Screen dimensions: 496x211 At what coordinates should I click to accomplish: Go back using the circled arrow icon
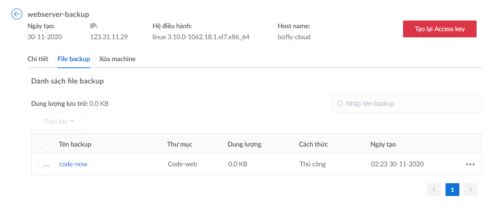[17, 14]
